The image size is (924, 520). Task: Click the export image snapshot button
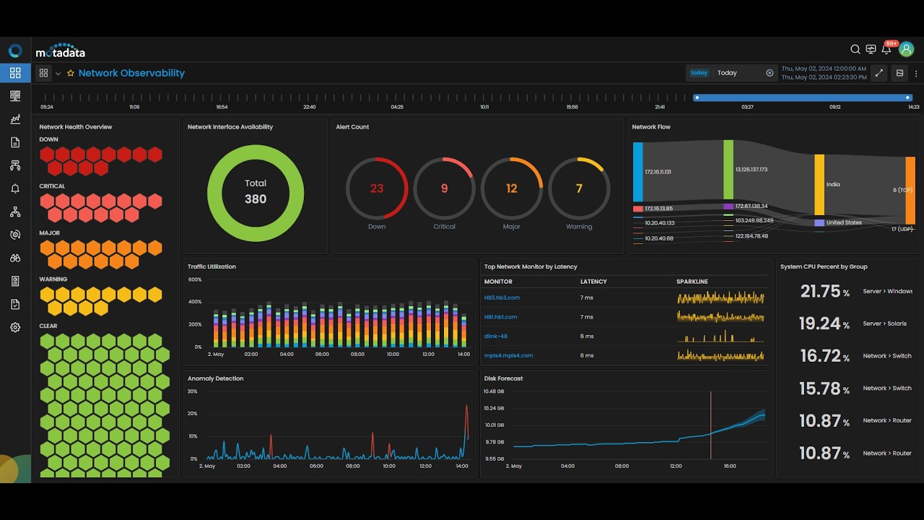pyautogui.click(x=900, y=73)
